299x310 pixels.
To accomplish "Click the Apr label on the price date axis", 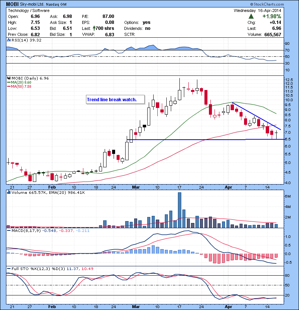I will pyautogui.click(x=228, y=187).
